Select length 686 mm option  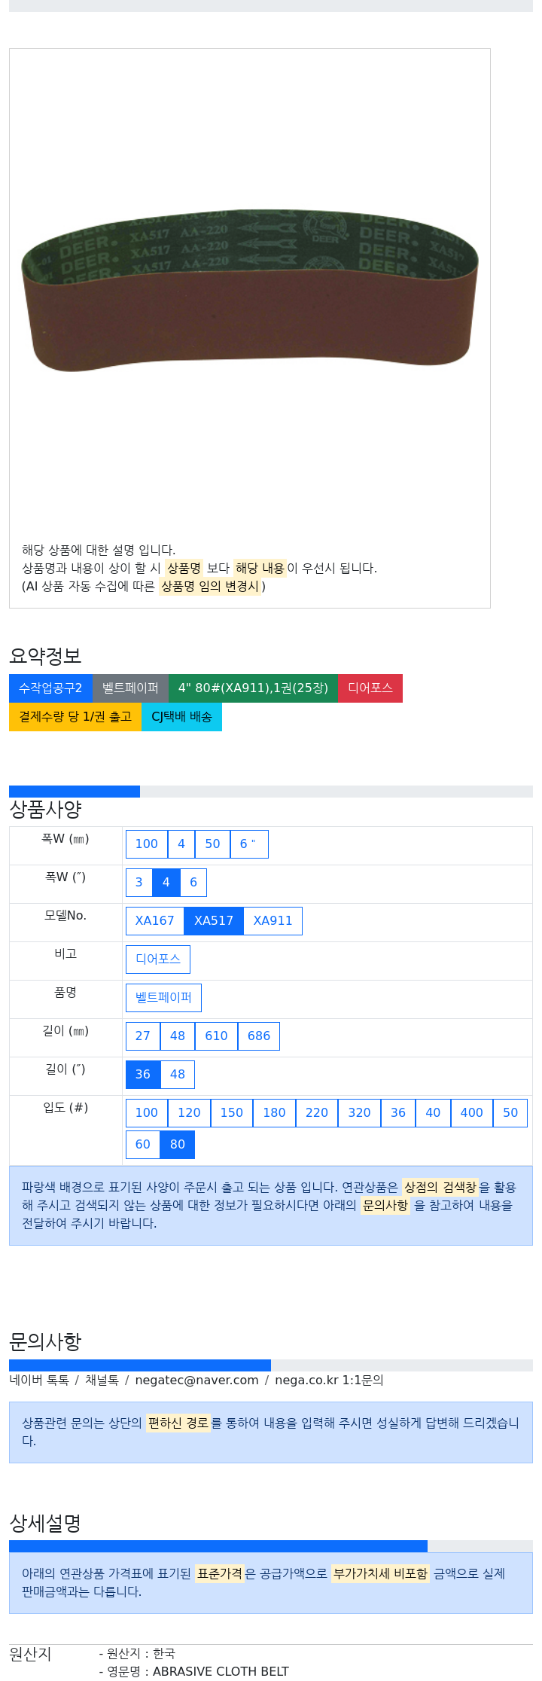pyautogui.click(x=259, y=1036)
